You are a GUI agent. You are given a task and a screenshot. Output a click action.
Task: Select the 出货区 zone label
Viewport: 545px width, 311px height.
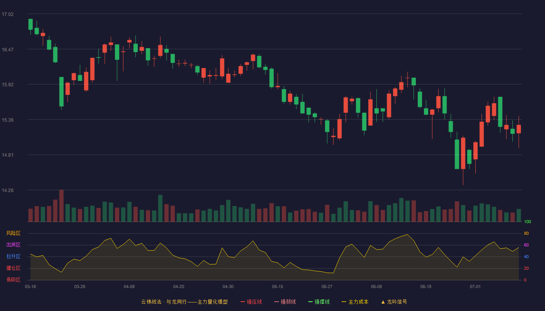coord(13,245)
